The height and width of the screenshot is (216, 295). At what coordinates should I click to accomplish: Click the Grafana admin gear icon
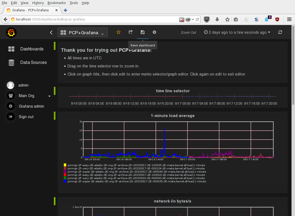11,106
